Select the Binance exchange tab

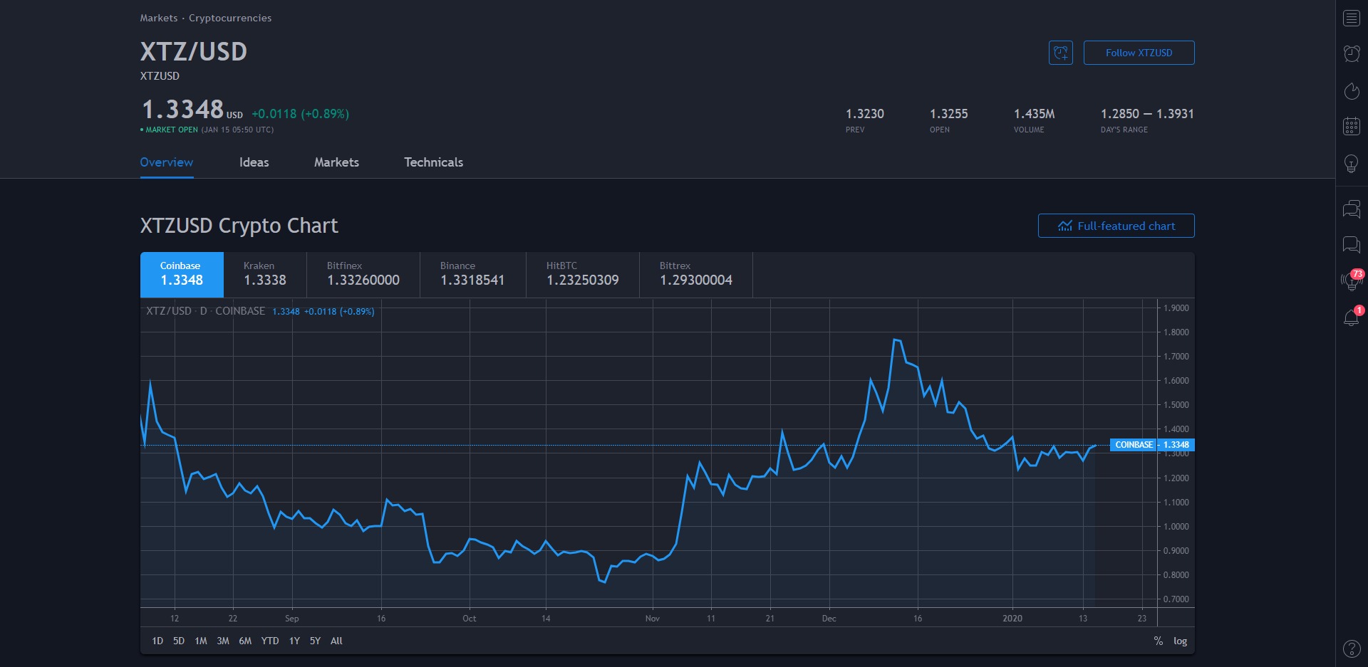(x=473, y=275)
